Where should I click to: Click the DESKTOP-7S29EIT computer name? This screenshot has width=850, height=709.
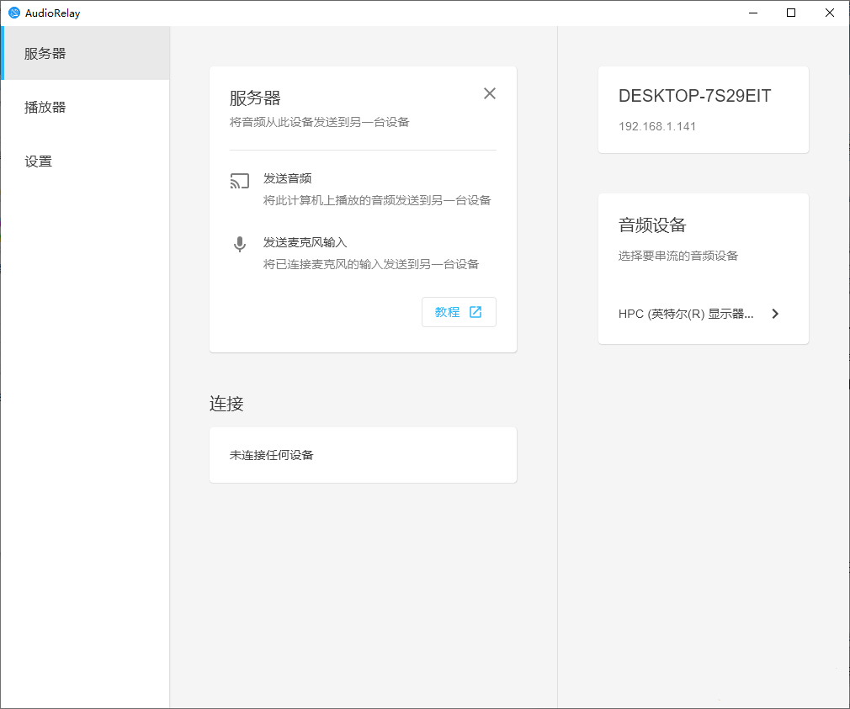point(694,96)
